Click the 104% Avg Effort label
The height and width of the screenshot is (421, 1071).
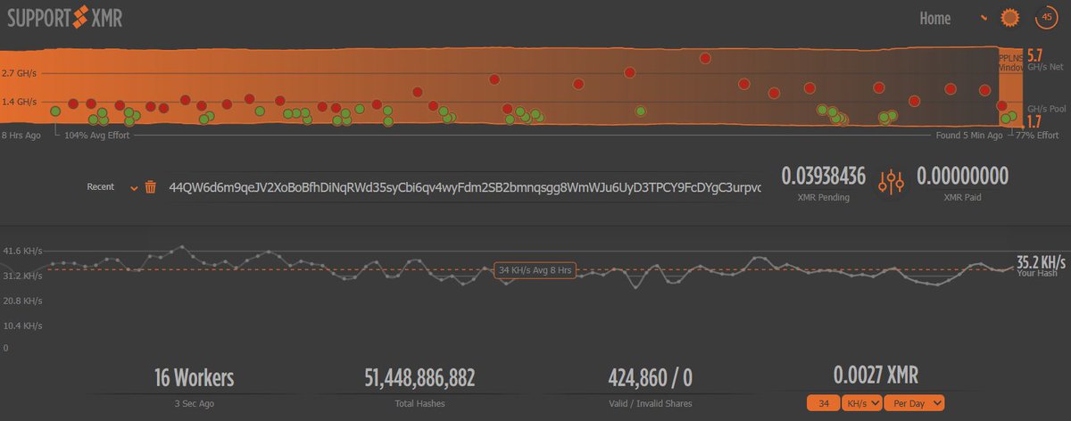(95, 136)
